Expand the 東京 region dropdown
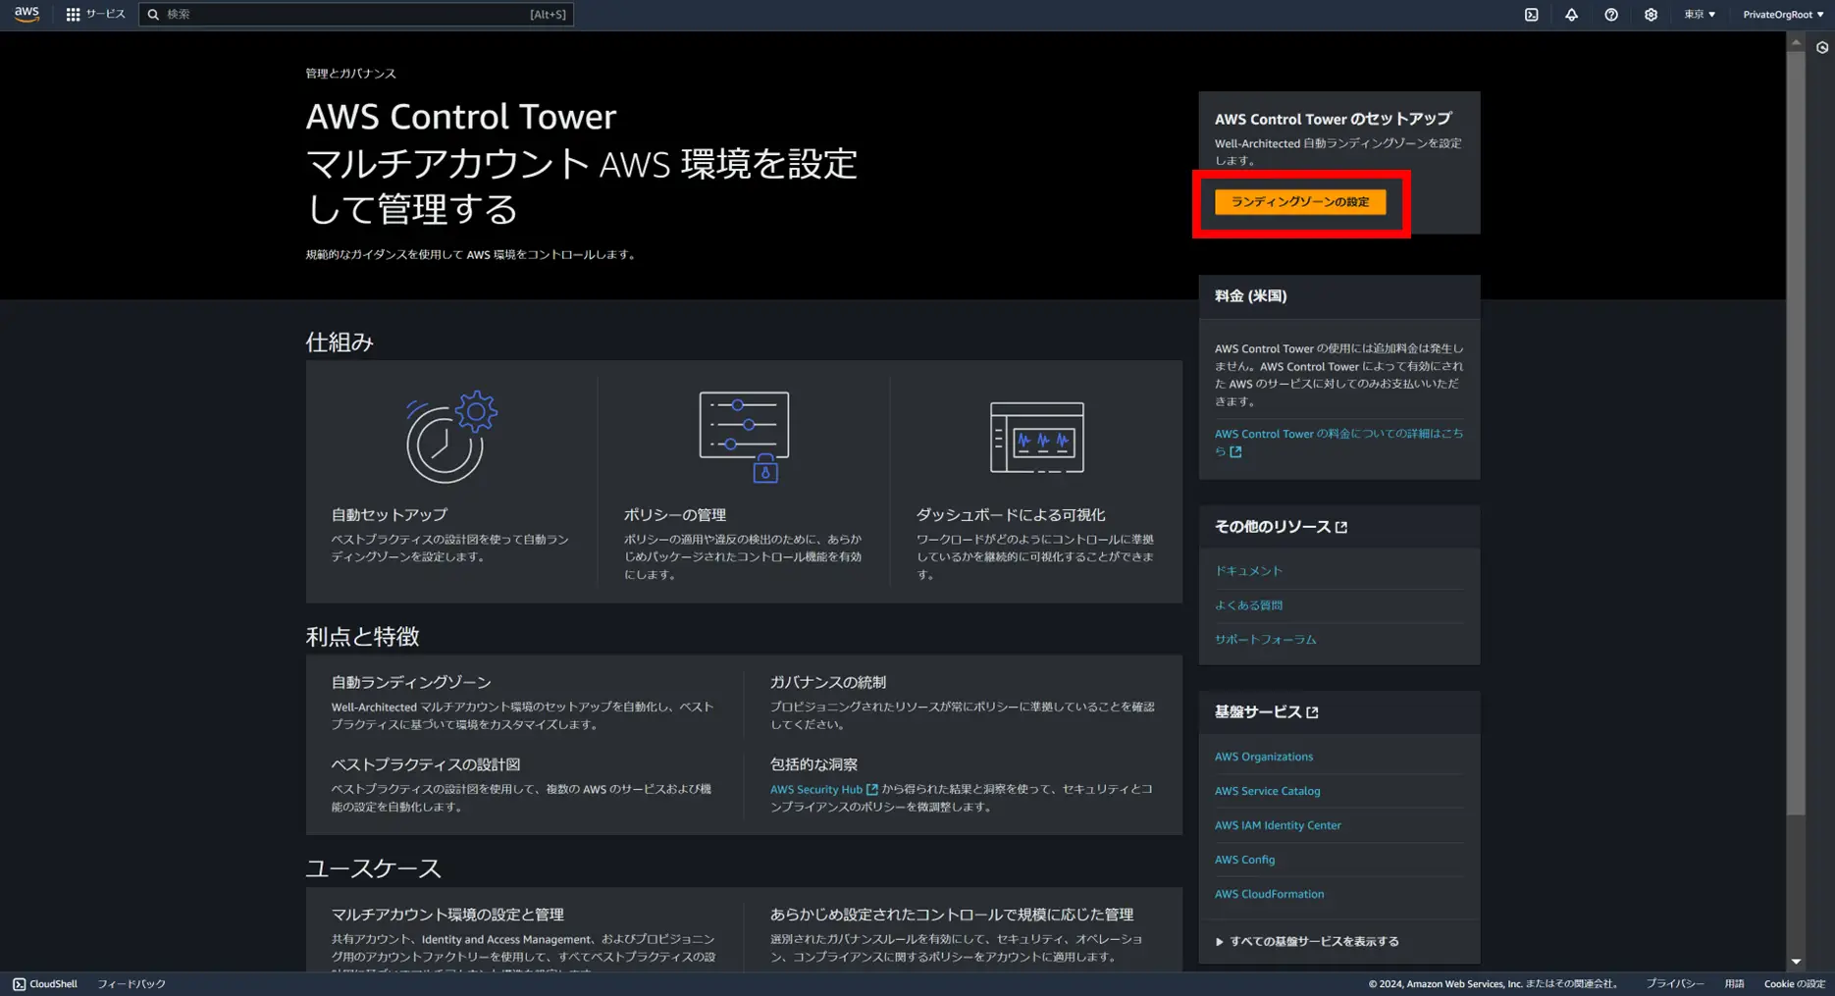Image resolution: width=1835 pixels, height=996 pixels. click(1700, 15)
